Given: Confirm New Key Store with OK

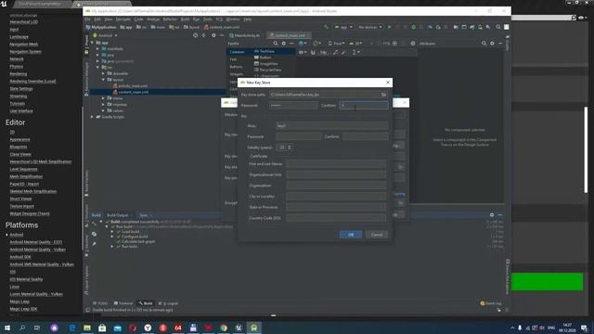Looking at the screenshot, I should [351, 235].
